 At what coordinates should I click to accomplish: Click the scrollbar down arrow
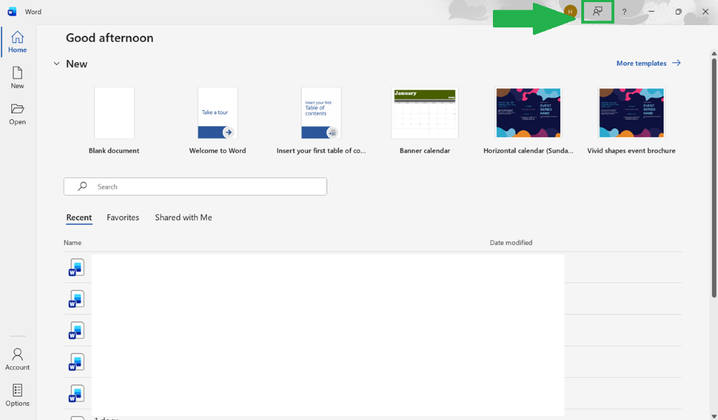click(714, 416)
